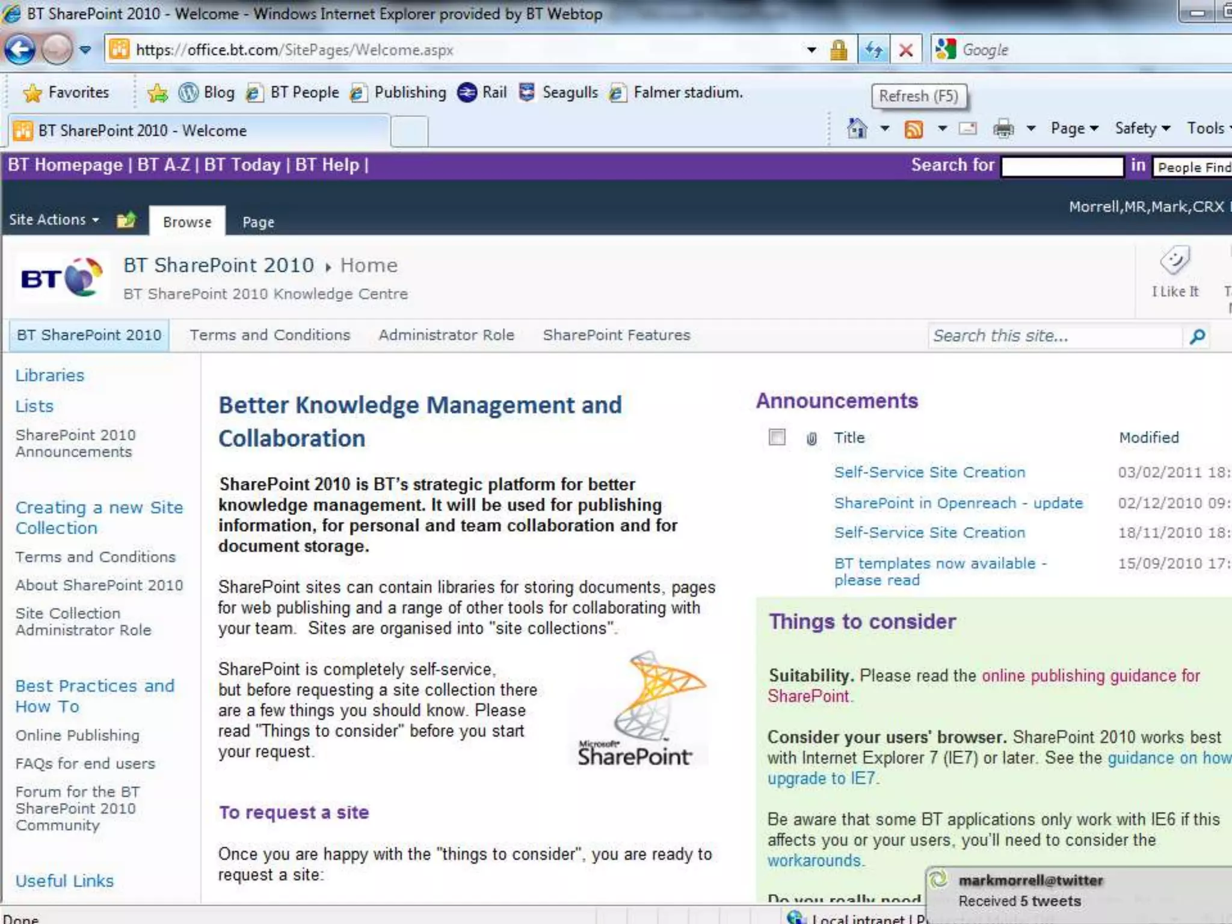Click the Add to Favorites Bar icon
The height and width of the screenshot is (924, 1232).
(x=158, y=93)
